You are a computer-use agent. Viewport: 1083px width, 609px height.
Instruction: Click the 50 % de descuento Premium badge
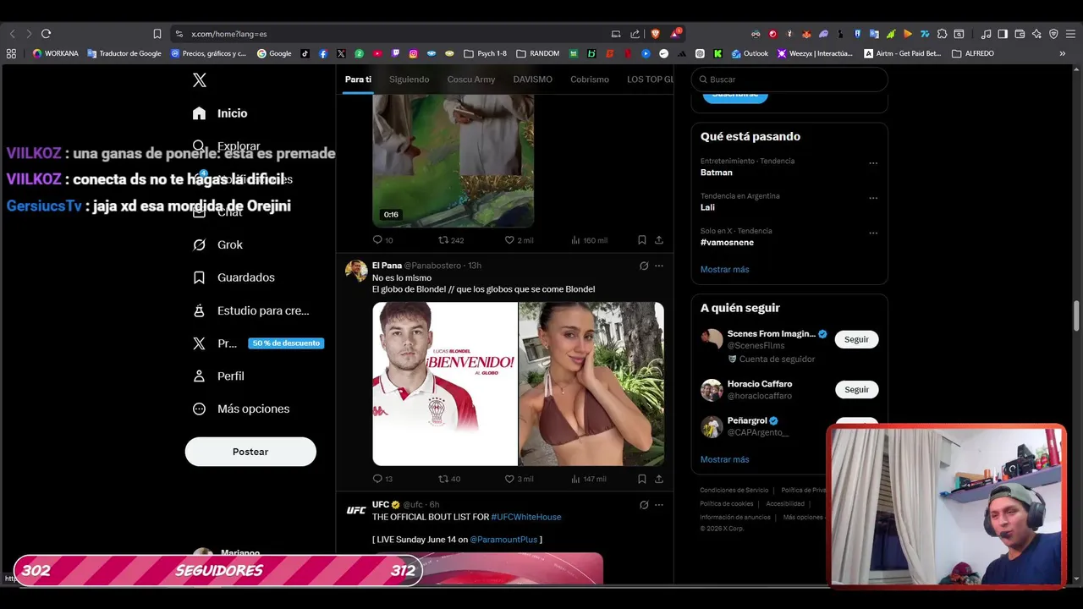click(286, 343)
